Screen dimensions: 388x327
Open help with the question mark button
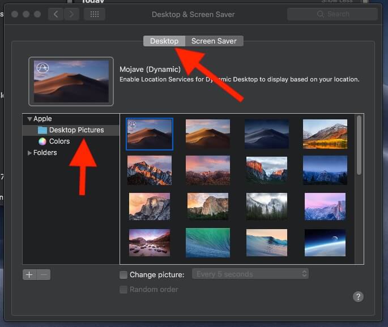[358, 296]
